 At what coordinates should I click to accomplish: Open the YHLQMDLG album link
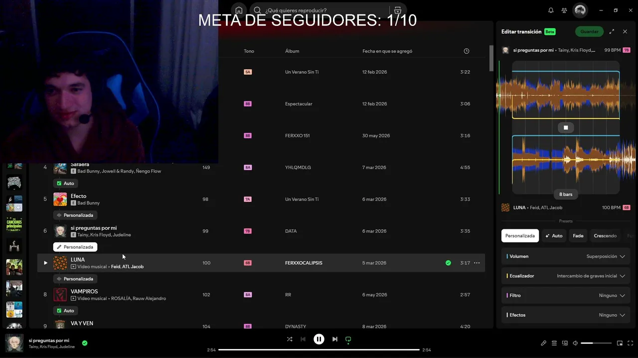[298, 168]
